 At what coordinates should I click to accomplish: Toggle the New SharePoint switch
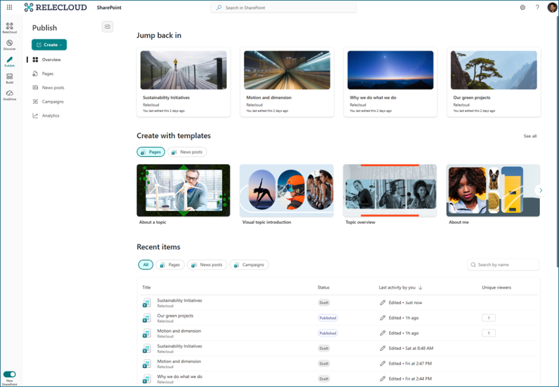pos(10,374)
